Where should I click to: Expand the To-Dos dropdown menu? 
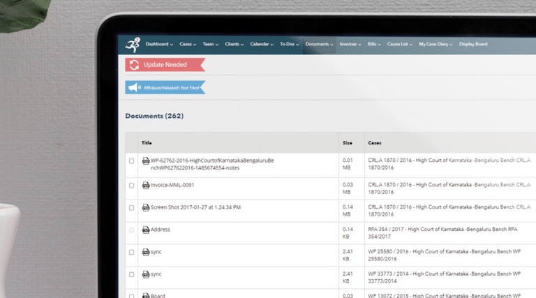click(x=289, y=44)
